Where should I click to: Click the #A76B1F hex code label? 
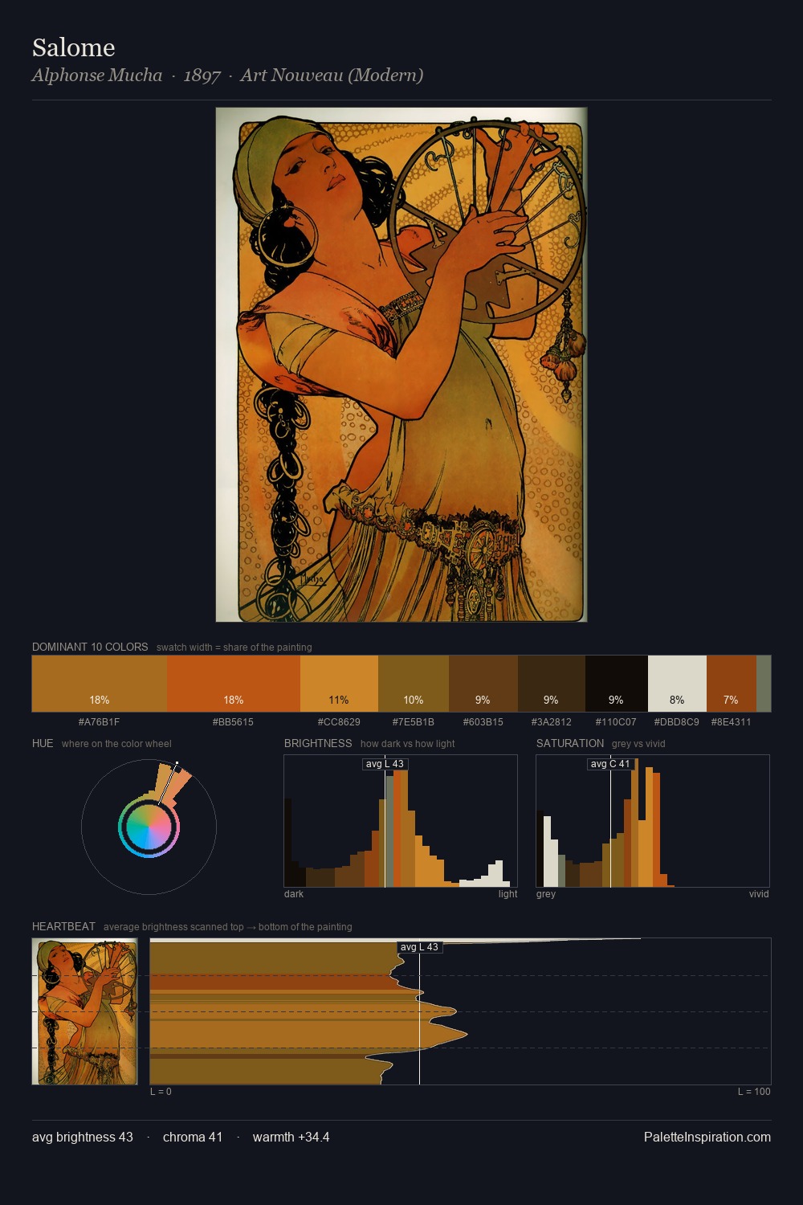[x=99, y=722]
